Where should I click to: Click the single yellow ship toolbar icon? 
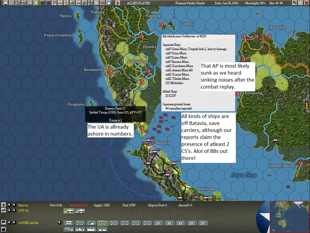(60, 3)
